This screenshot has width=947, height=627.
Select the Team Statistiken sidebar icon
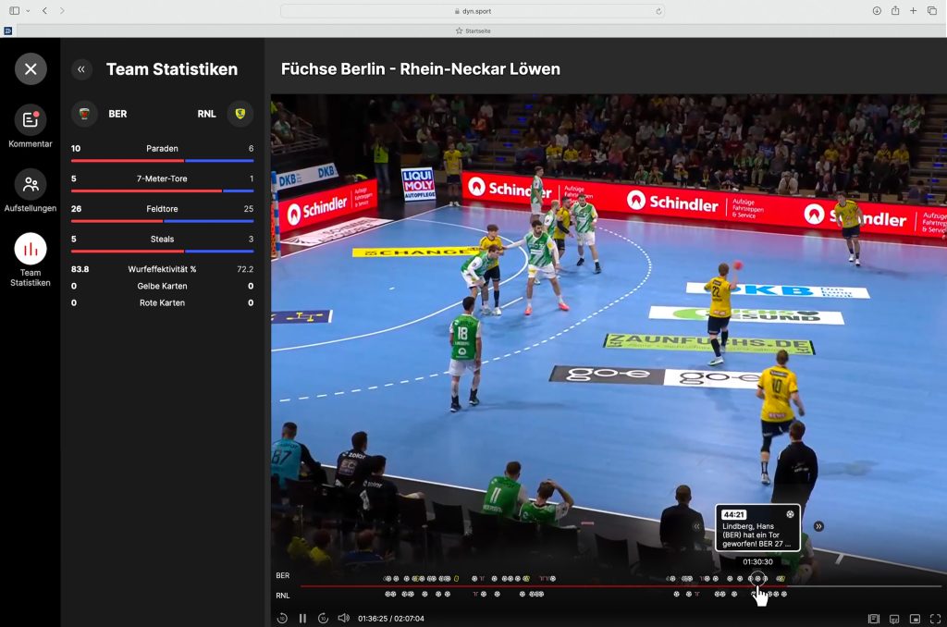(31, 250)
